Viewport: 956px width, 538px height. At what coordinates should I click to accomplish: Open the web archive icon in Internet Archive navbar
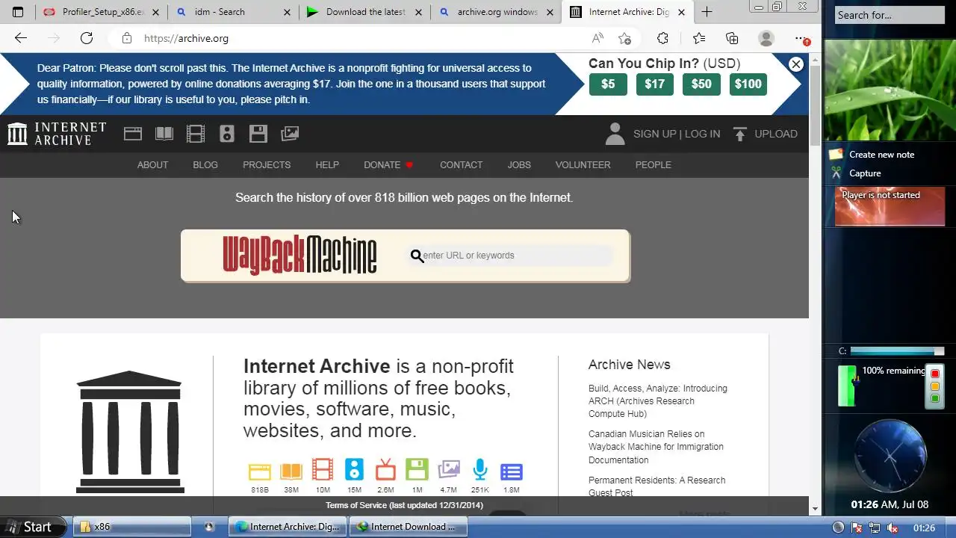click(x=133, y=134)
